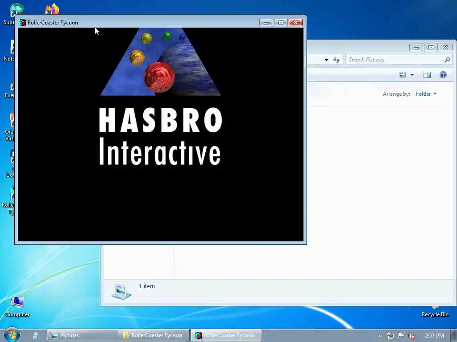Open the Computer desktop icon
Screen dimensions: 457x342
(17, 306)
